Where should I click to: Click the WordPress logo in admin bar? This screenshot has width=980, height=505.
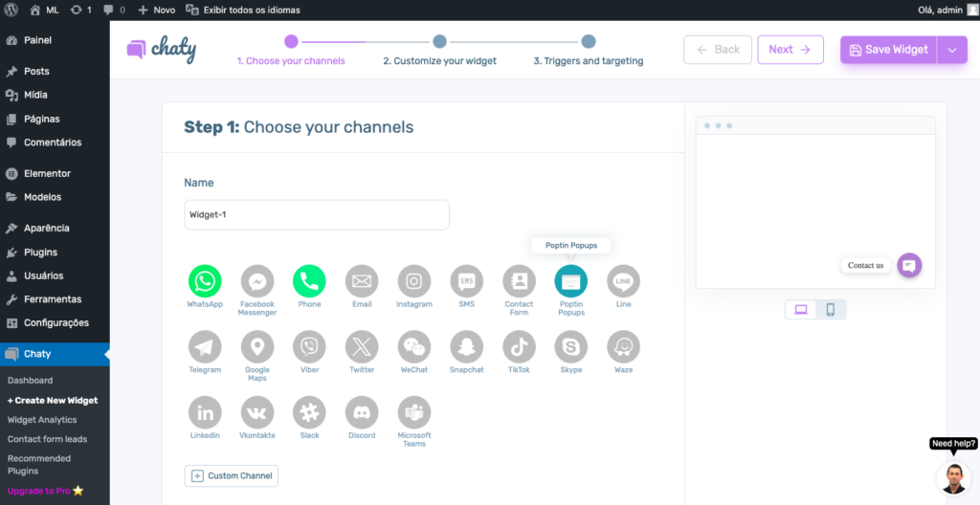click(x=11, y=10)
